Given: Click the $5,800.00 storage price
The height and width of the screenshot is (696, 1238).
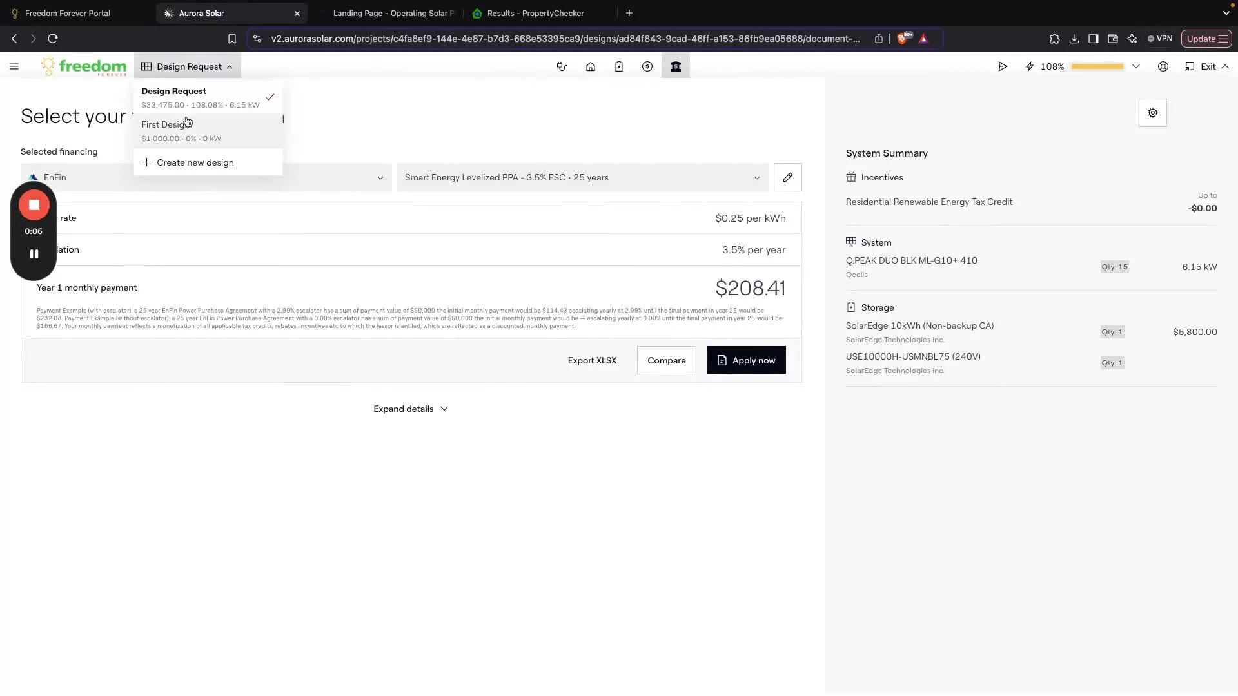Looking at the screenshot, I should 1195,332.
